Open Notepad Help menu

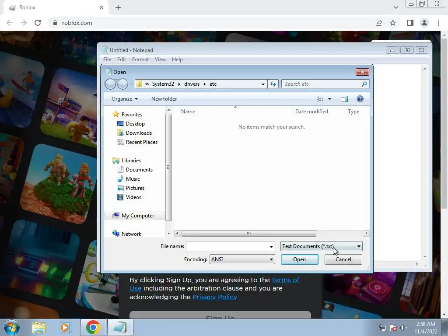[x=177, y=59]
